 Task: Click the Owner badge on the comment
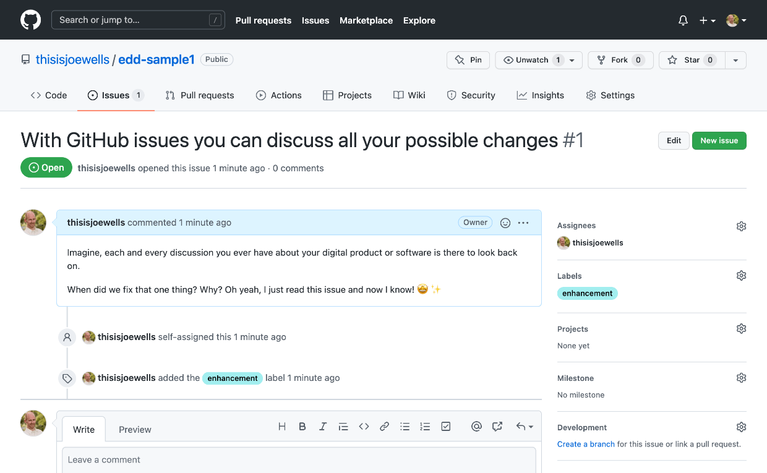(476, 223)
